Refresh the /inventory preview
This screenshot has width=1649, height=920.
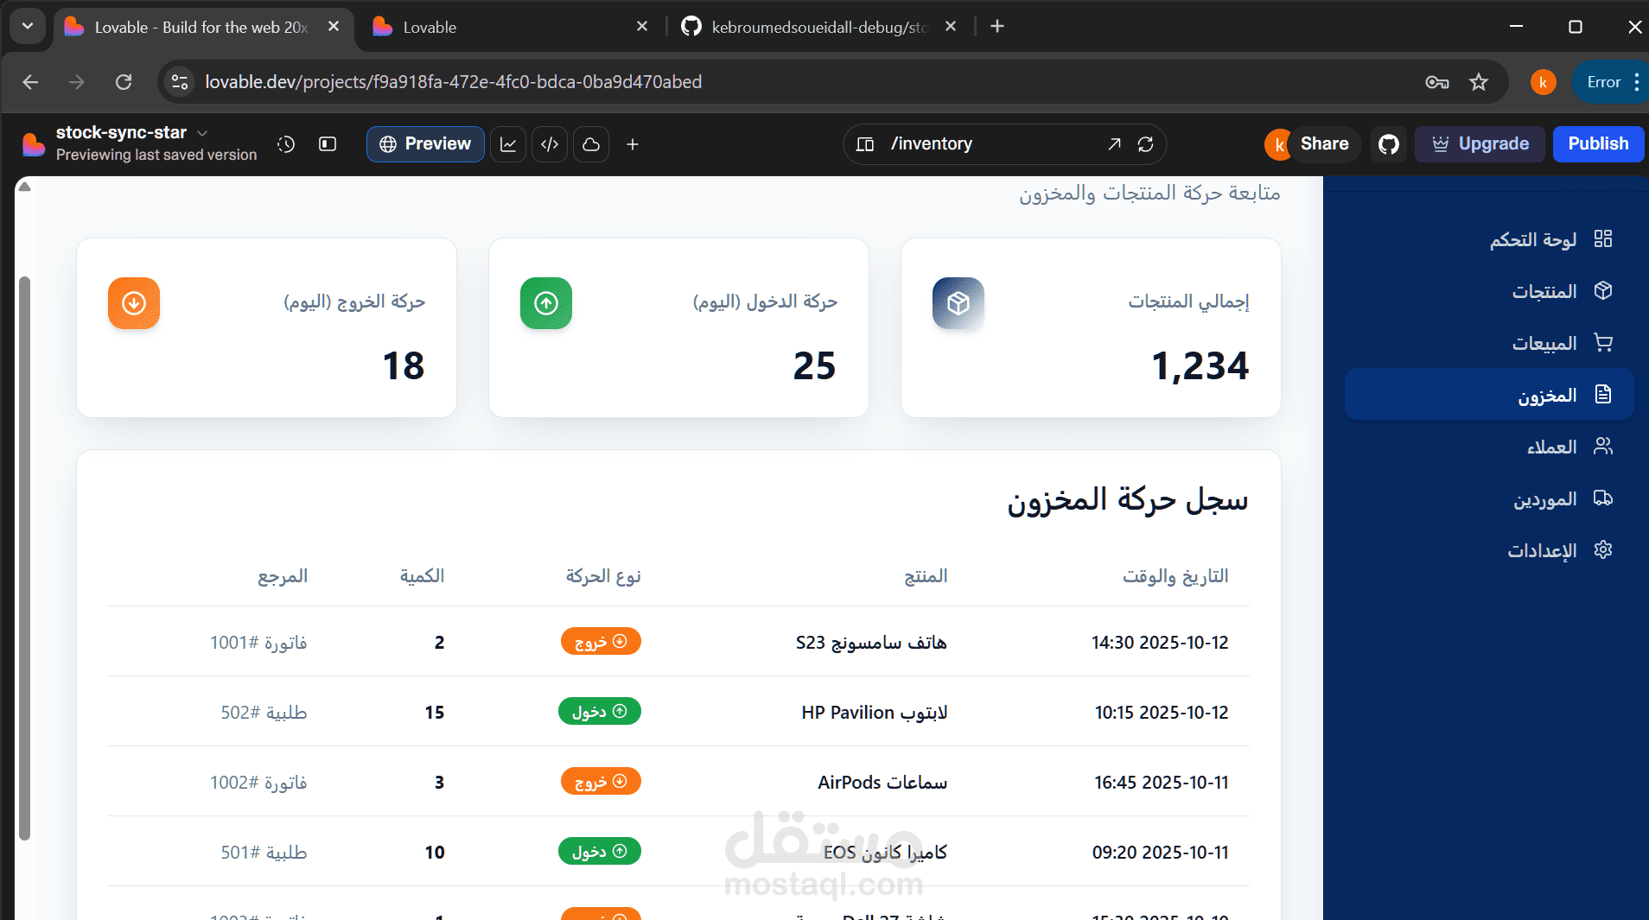pyautogui.click(x=1146, y=144)
